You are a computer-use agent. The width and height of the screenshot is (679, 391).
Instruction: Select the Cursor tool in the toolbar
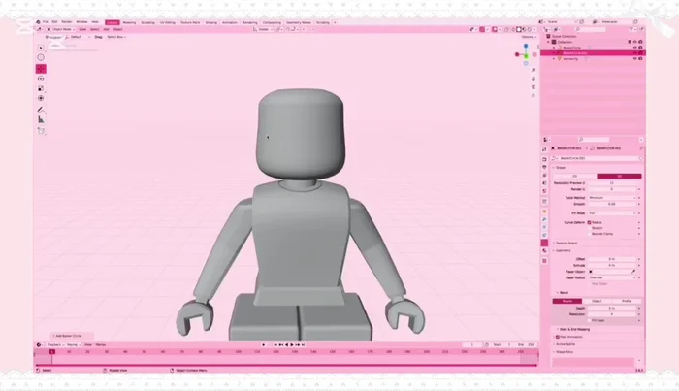pyautogui.click(x=41, y=57)
